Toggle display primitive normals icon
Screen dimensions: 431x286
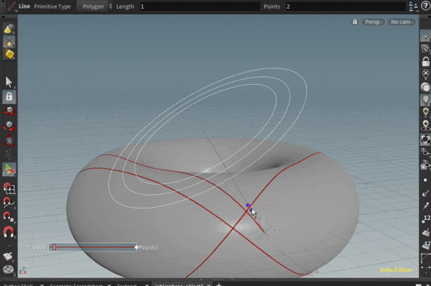pyautogui.click(x=425, y=233)
